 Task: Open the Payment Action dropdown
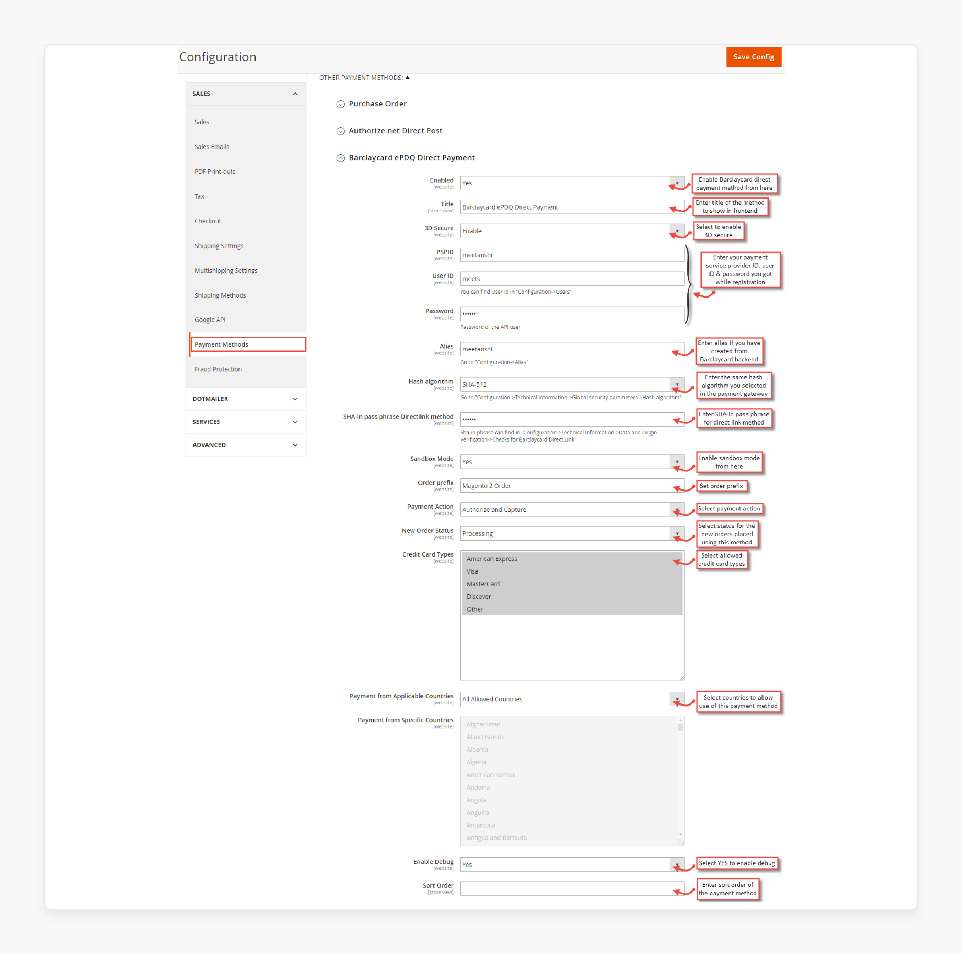coord(572,509)
